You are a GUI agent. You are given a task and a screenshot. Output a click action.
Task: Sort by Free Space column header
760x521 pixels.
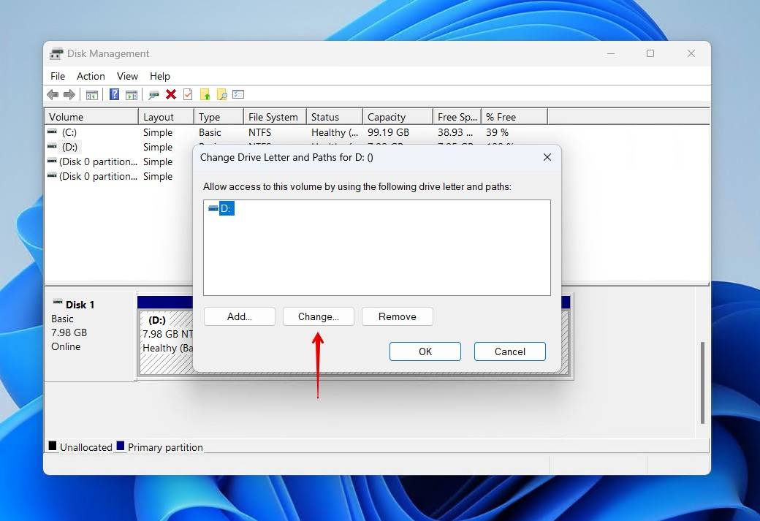coord(457,117)
